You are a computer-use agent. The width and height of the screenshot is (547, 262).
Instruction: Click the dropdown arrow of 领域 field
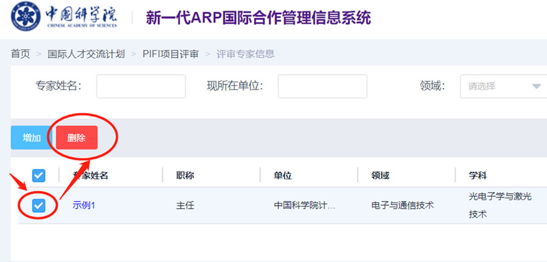click(x=536, y=86)
